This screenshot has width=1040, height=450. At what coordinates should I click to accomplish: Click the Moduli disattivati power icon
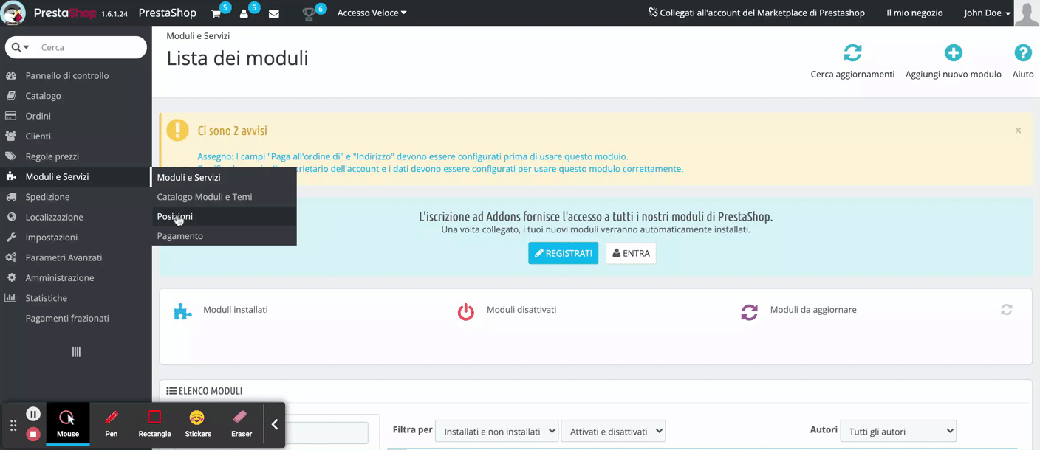tap(465, 312)
